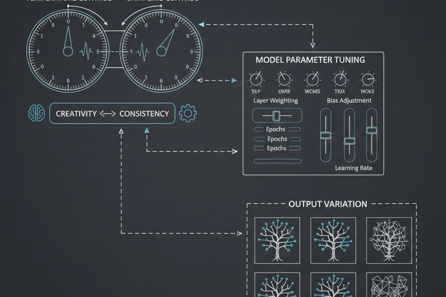
Task: Click the NOEX knob
Action: (x=368, y=79)
